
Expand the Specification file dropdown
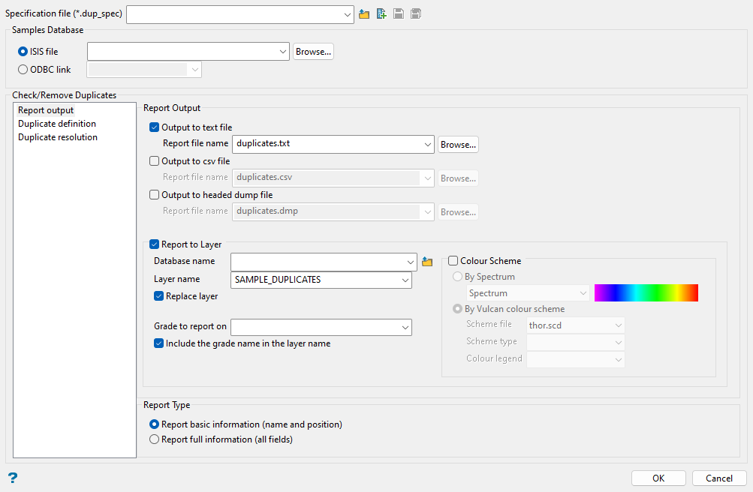click(x=346, y=14)
